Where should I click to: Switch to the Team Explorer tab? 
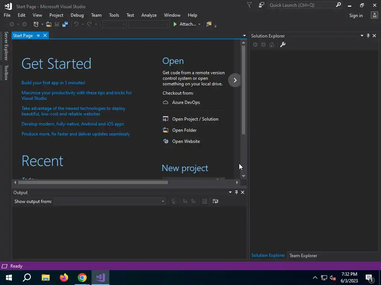(303, 255)
